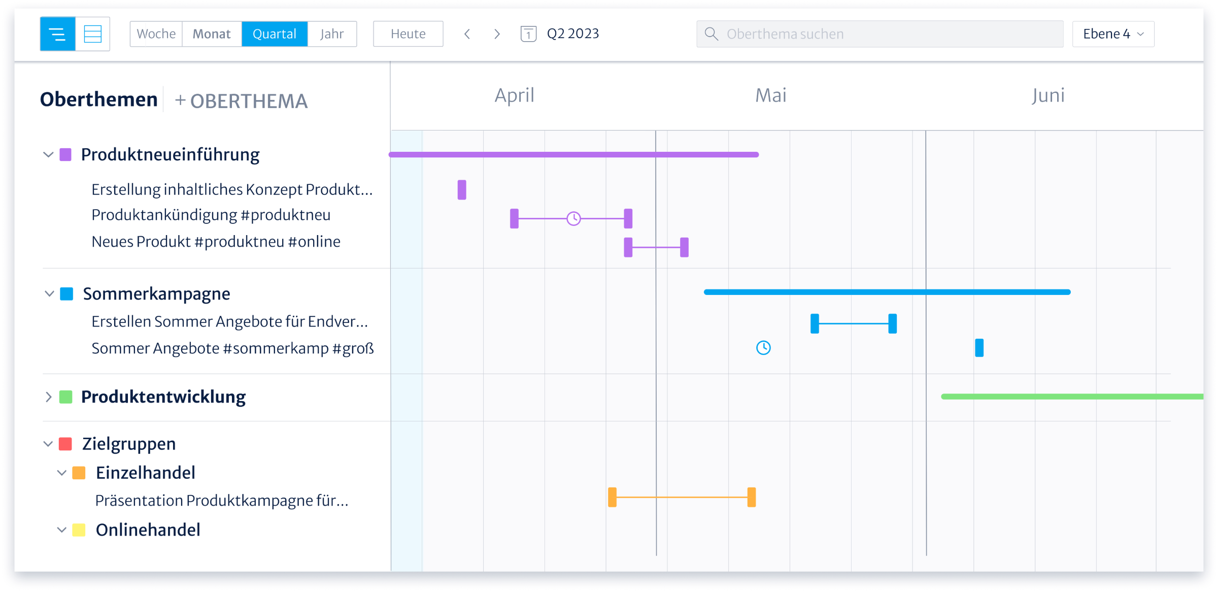
Task: Click the red Zielgruppen color swatch
Action: point(65,444)
